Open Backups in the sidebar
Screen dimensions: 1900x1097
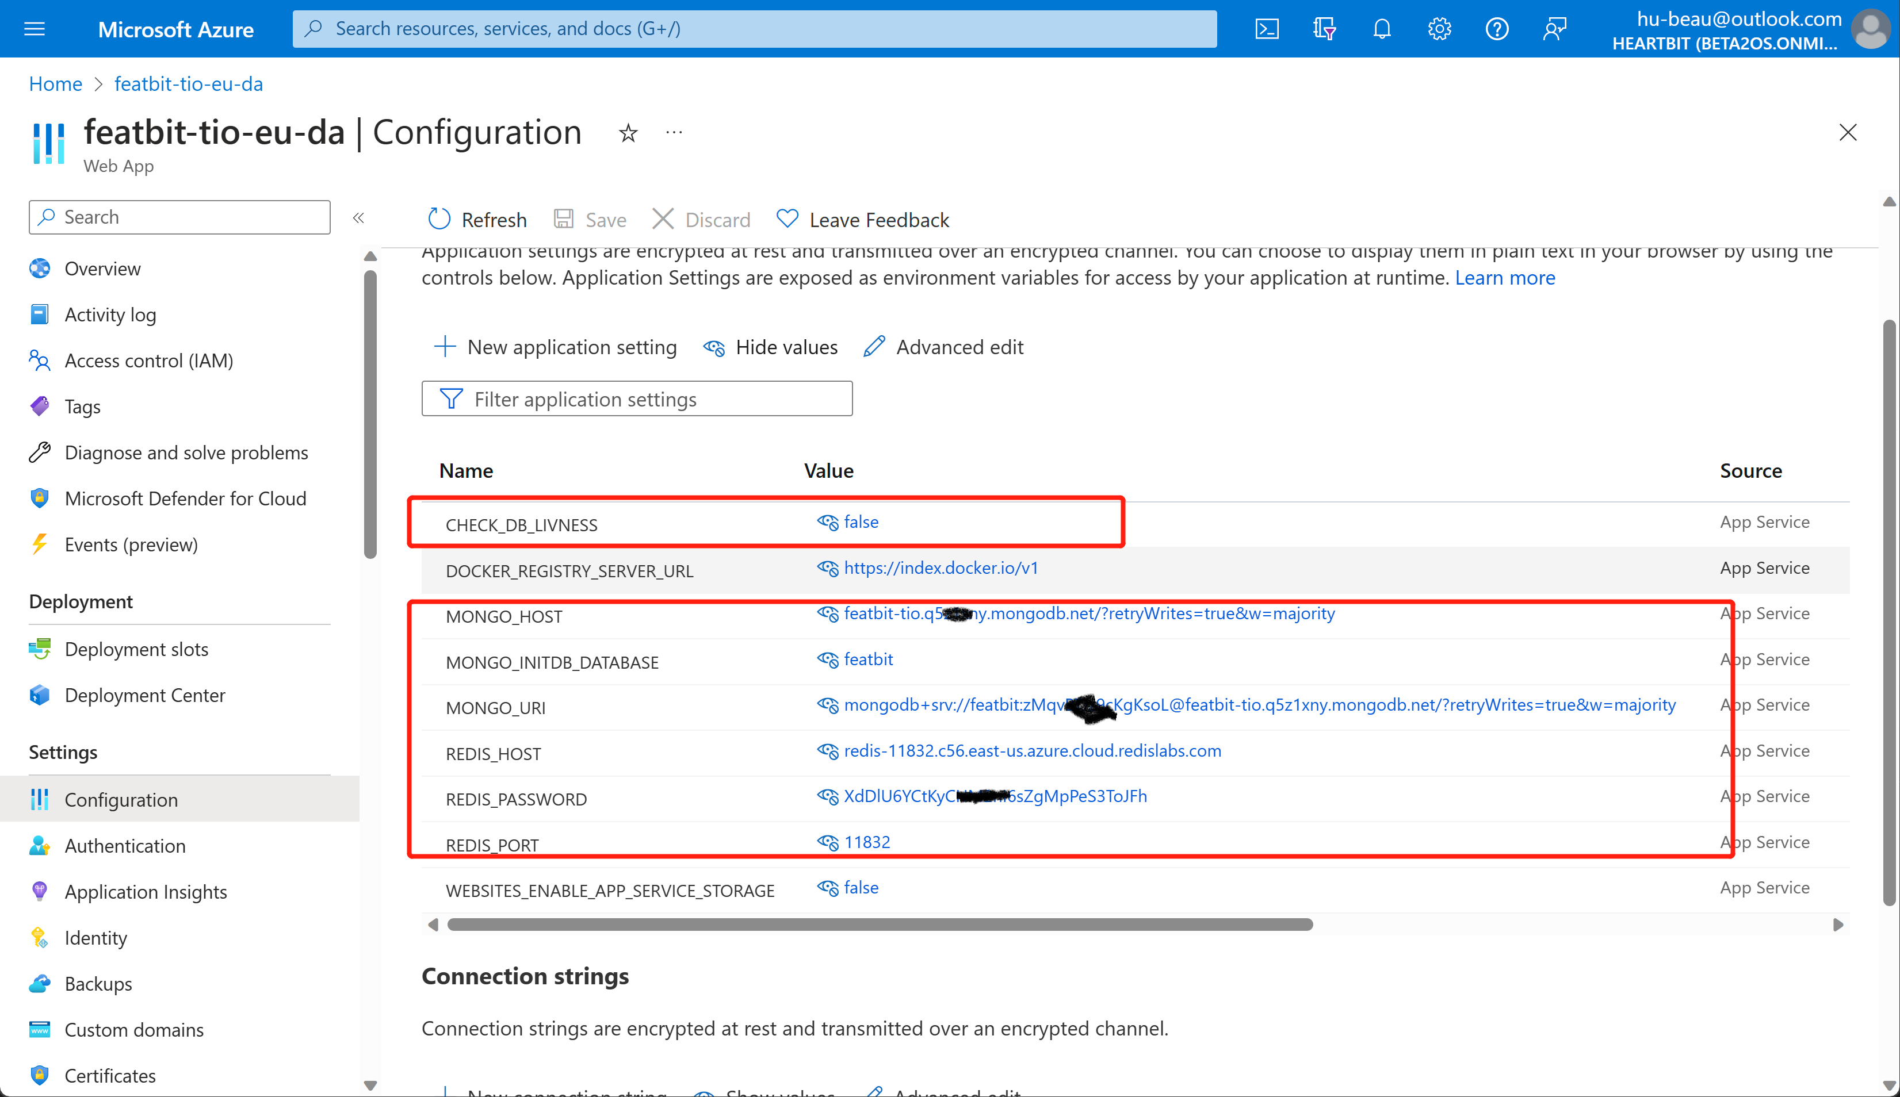[x=98, y=984]
